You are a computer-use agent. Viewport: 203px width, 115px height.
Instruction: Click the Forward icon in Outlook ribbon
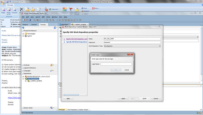(x=14, y=9)
